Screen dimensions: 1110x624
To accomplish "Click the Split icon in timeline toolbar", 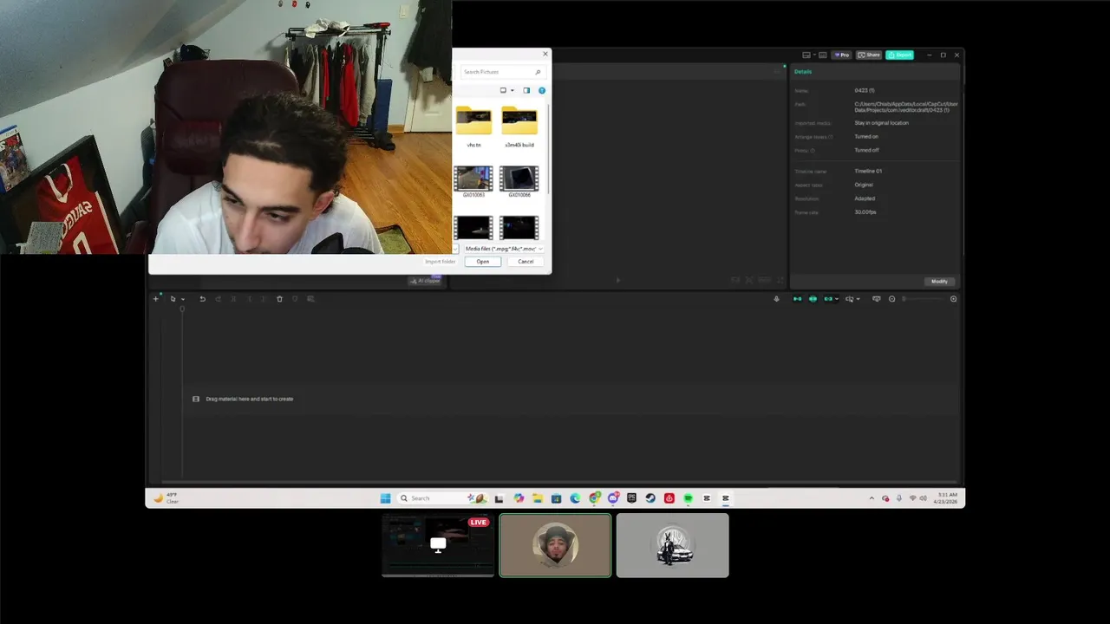I will [233, 299].
